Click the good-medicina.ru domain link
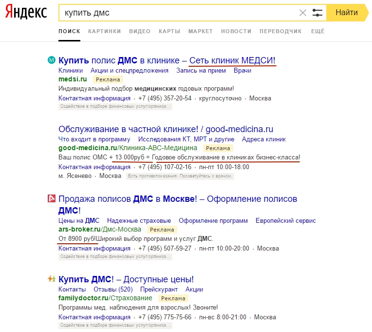Viewport: 372px width, 332px height. click(88, 148)
